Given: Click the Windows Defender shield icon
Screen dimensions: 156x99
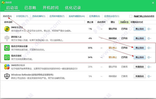Looking at the screenshot, I should [x=7, y=76].
